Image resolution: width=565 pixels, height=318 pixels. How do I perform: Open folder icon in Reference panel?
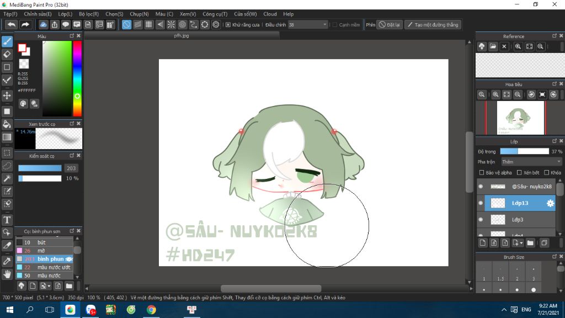[x=493, y=46]
